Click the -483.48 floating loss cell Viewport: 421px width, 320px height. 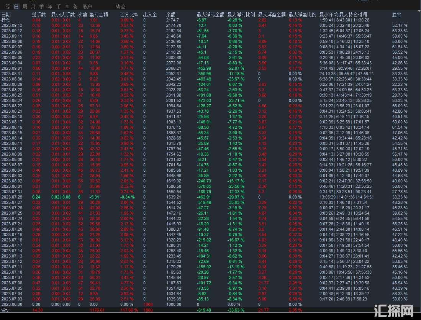tap(204, 79)
